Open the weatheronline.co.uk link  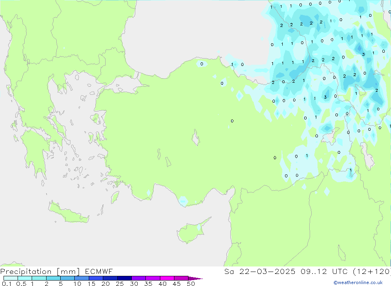tap(358, 282)
